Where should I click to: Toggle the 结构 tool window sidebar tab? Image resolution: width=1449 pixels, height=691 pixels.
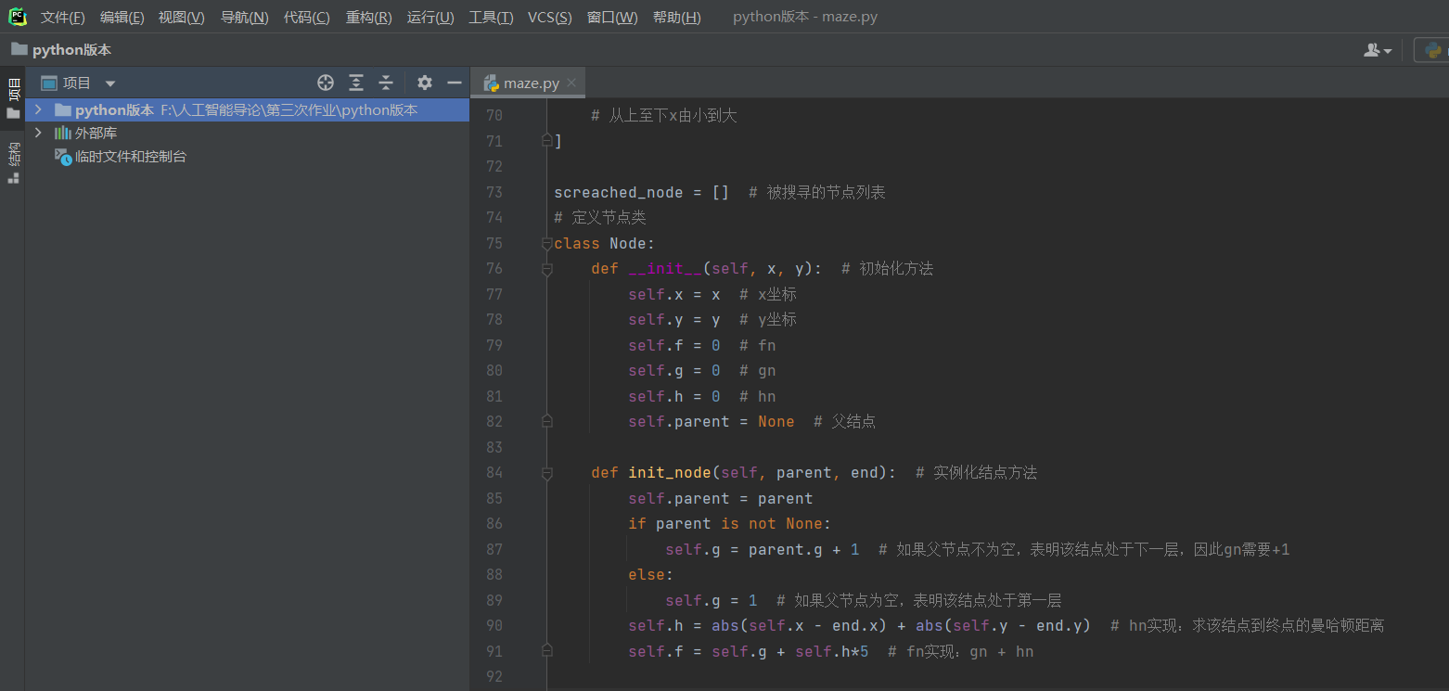click(x=13, y=162)
